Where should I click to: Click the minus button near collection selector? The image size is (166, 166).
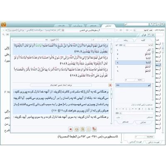[131, 30]
